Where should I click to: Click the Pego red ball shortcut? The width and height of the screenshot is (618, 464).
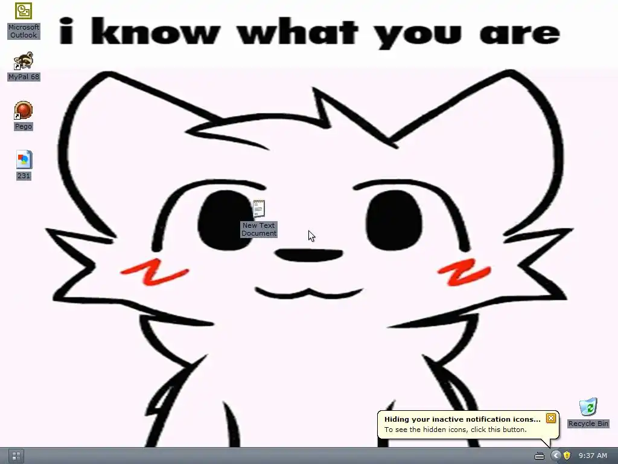pos(24,115)
